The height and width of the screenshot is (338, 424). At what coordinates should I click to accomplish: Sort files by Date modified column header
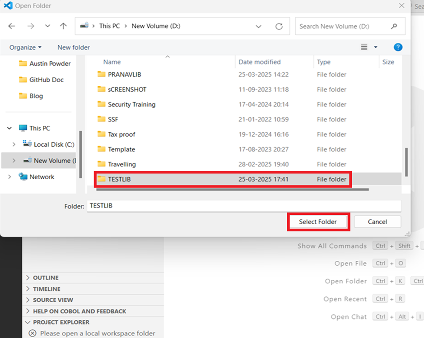pos(260,62)
